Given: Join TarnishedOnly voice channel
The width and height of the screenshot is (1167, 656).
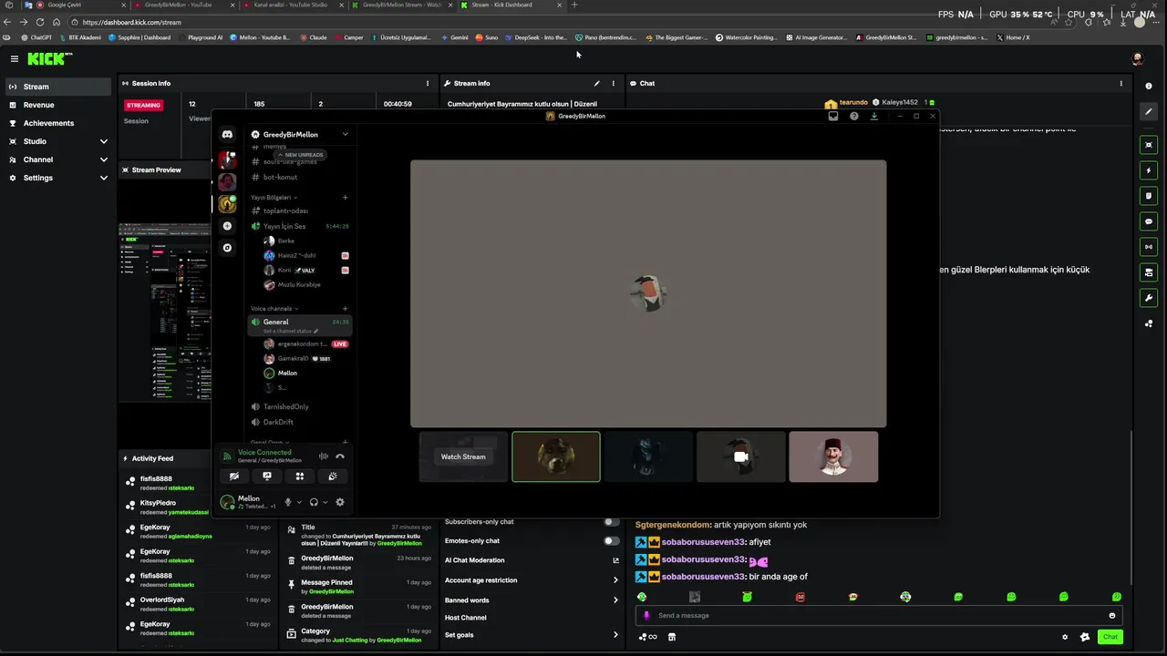Looking at the screenshot, I should [286, 406].
